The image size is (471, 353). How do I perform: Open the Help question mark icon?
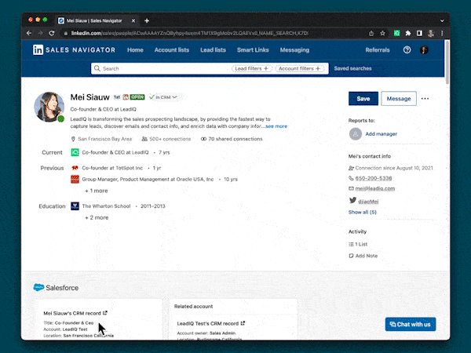pyautogui.click(x=407, y=50)
